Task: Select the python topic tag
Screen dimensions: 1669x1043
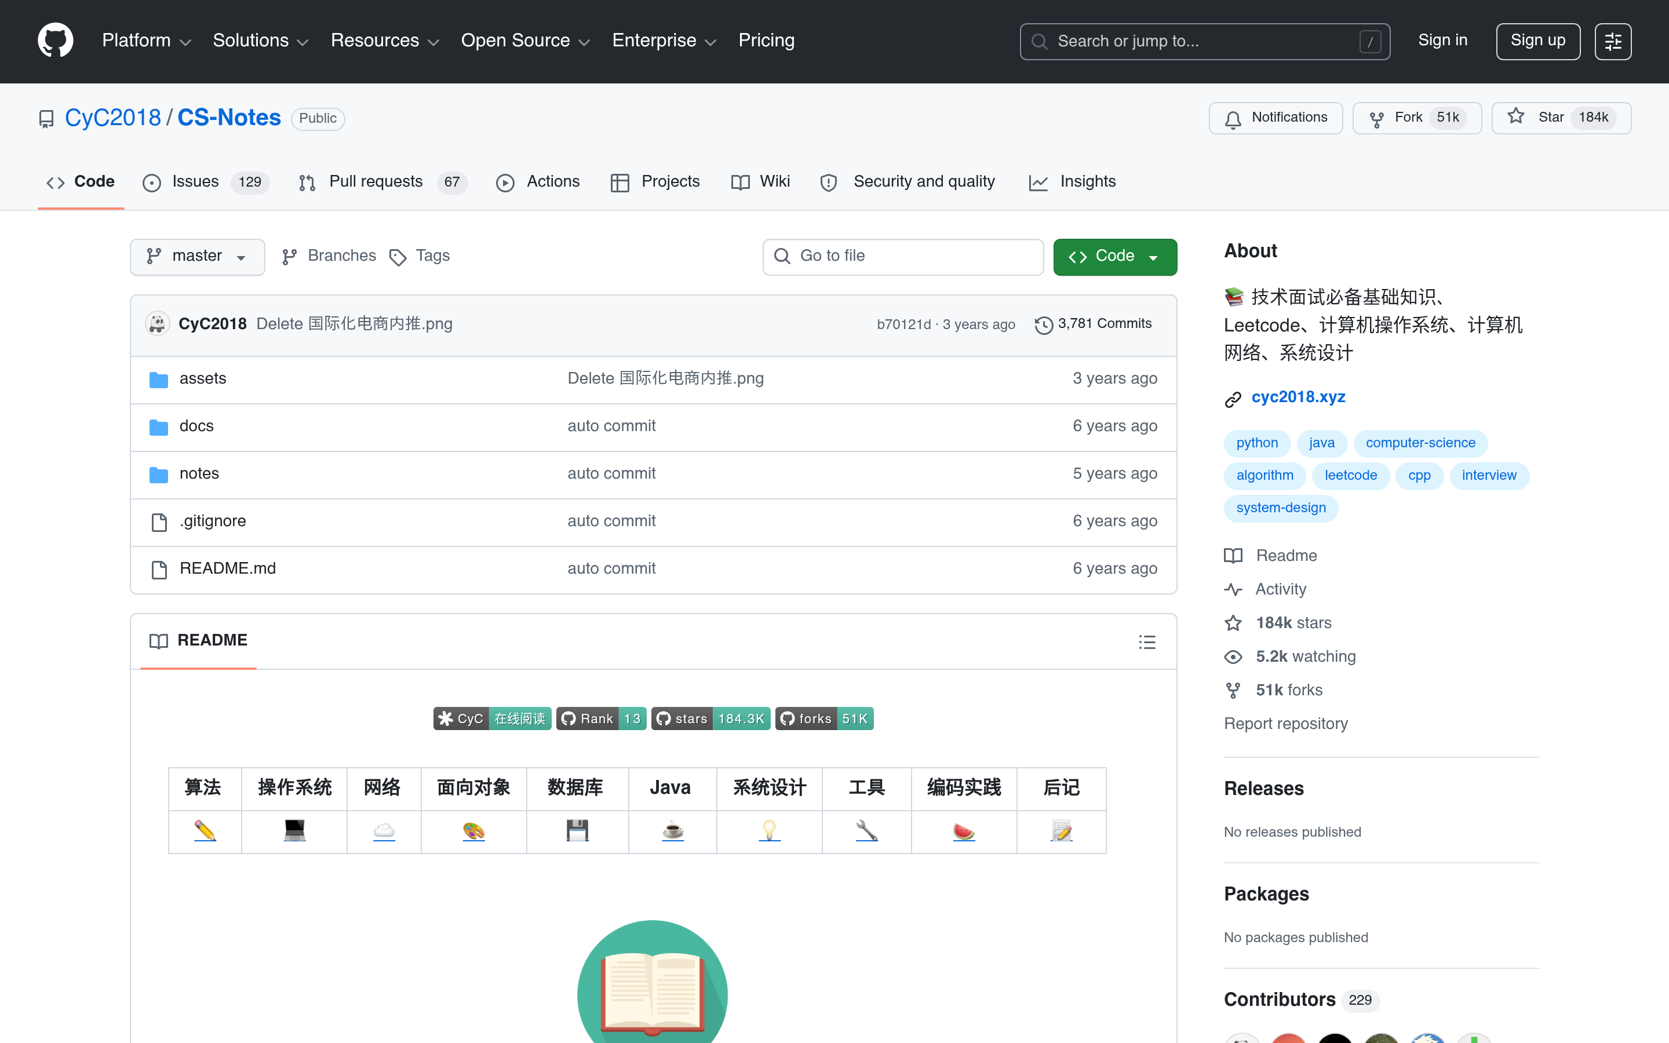Action: click(x=1256, y=443)
